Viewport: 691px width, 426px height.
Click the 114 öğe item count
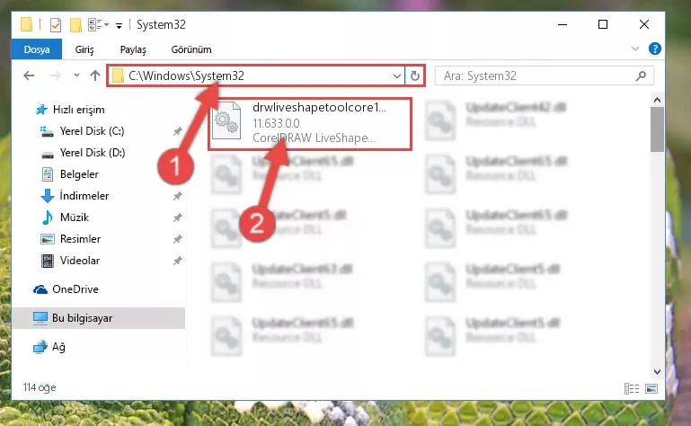pyautogui.click(x=40, y=387)
